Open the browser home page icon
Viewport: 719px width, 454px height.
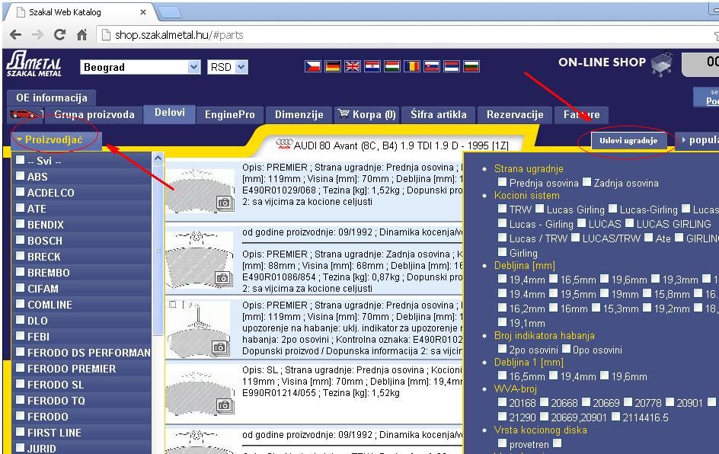(x=82, y=34)
